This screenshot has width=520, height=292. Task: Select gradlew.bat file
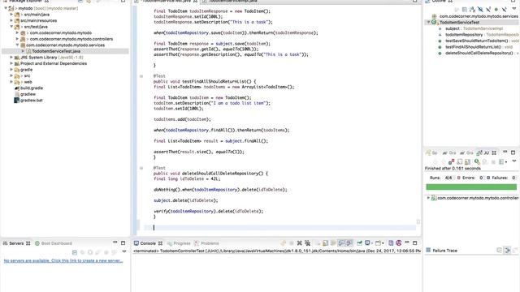point(31,101)
